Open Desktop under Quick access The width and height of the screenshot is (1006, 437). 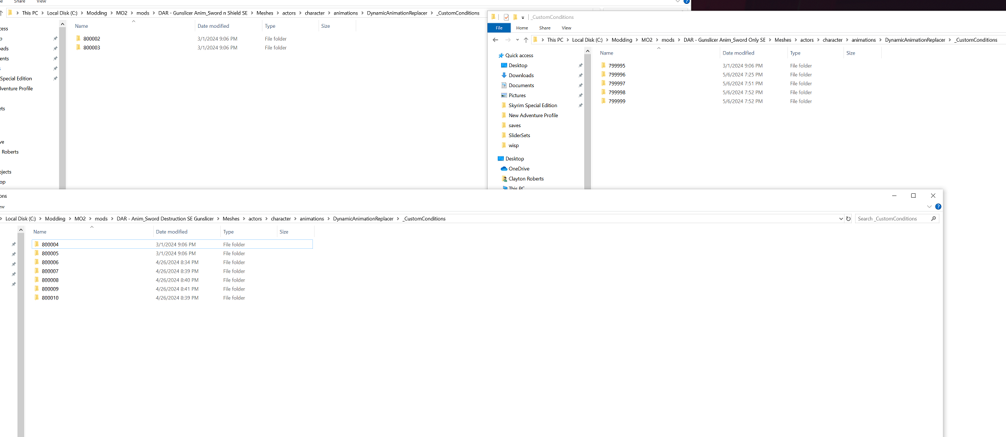pos(518,66)
